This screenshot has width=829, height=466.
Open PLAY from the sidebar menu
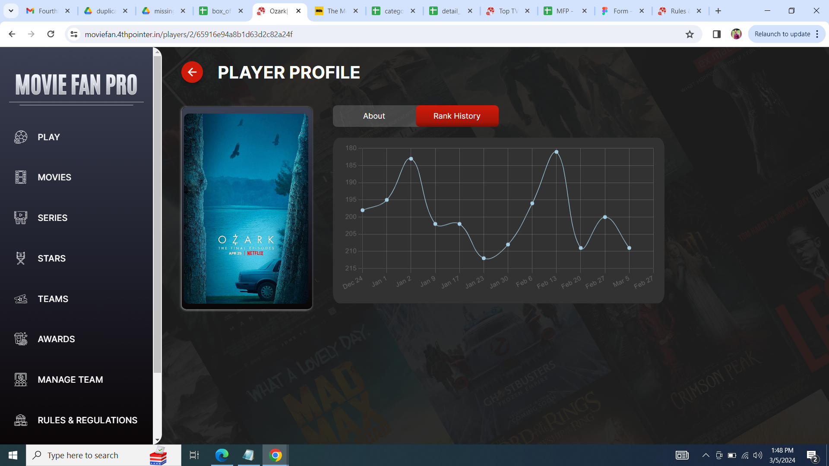(48, 137)
